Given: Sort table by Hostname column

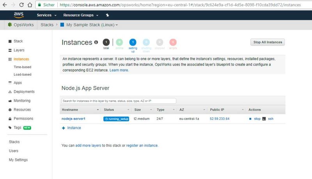Looking at the screenshot, I should tap(80, 110).
